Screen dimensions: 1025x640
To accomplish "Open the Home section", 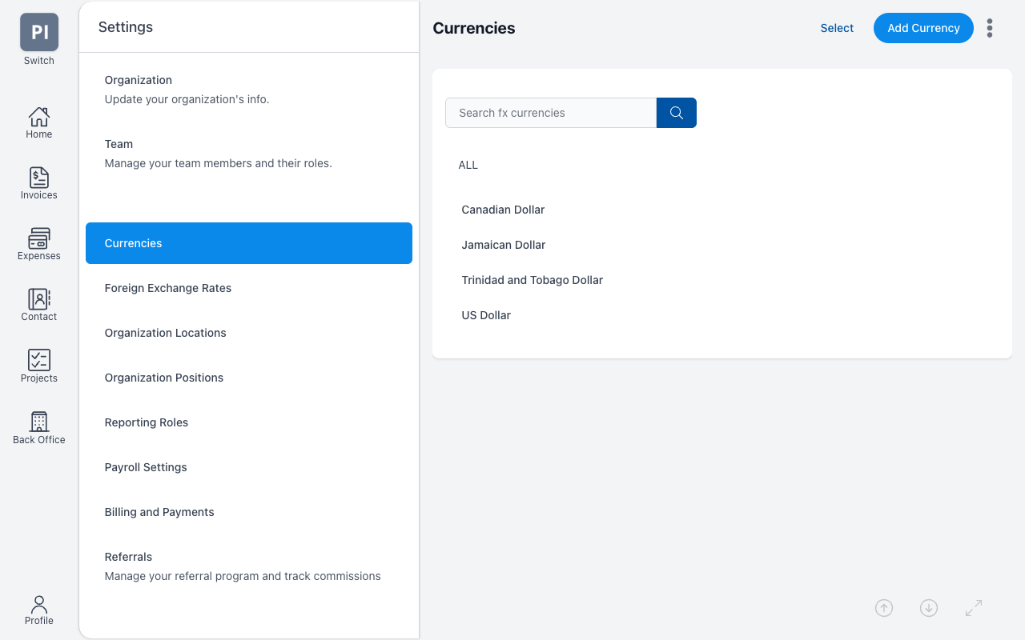I will tap(38, 122).
